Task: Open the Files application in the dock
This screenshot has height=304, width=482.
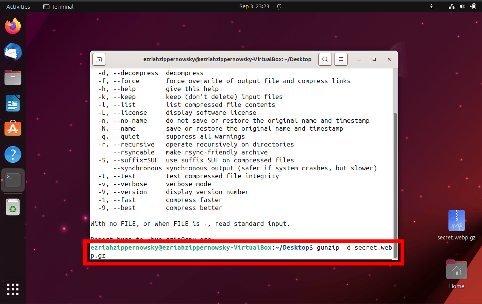Action: pos(12,77)
